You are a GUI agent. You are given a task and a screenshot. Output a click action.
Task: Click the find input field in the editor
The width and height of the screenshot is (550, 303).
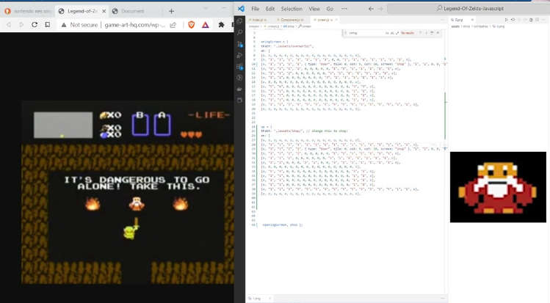365,33
